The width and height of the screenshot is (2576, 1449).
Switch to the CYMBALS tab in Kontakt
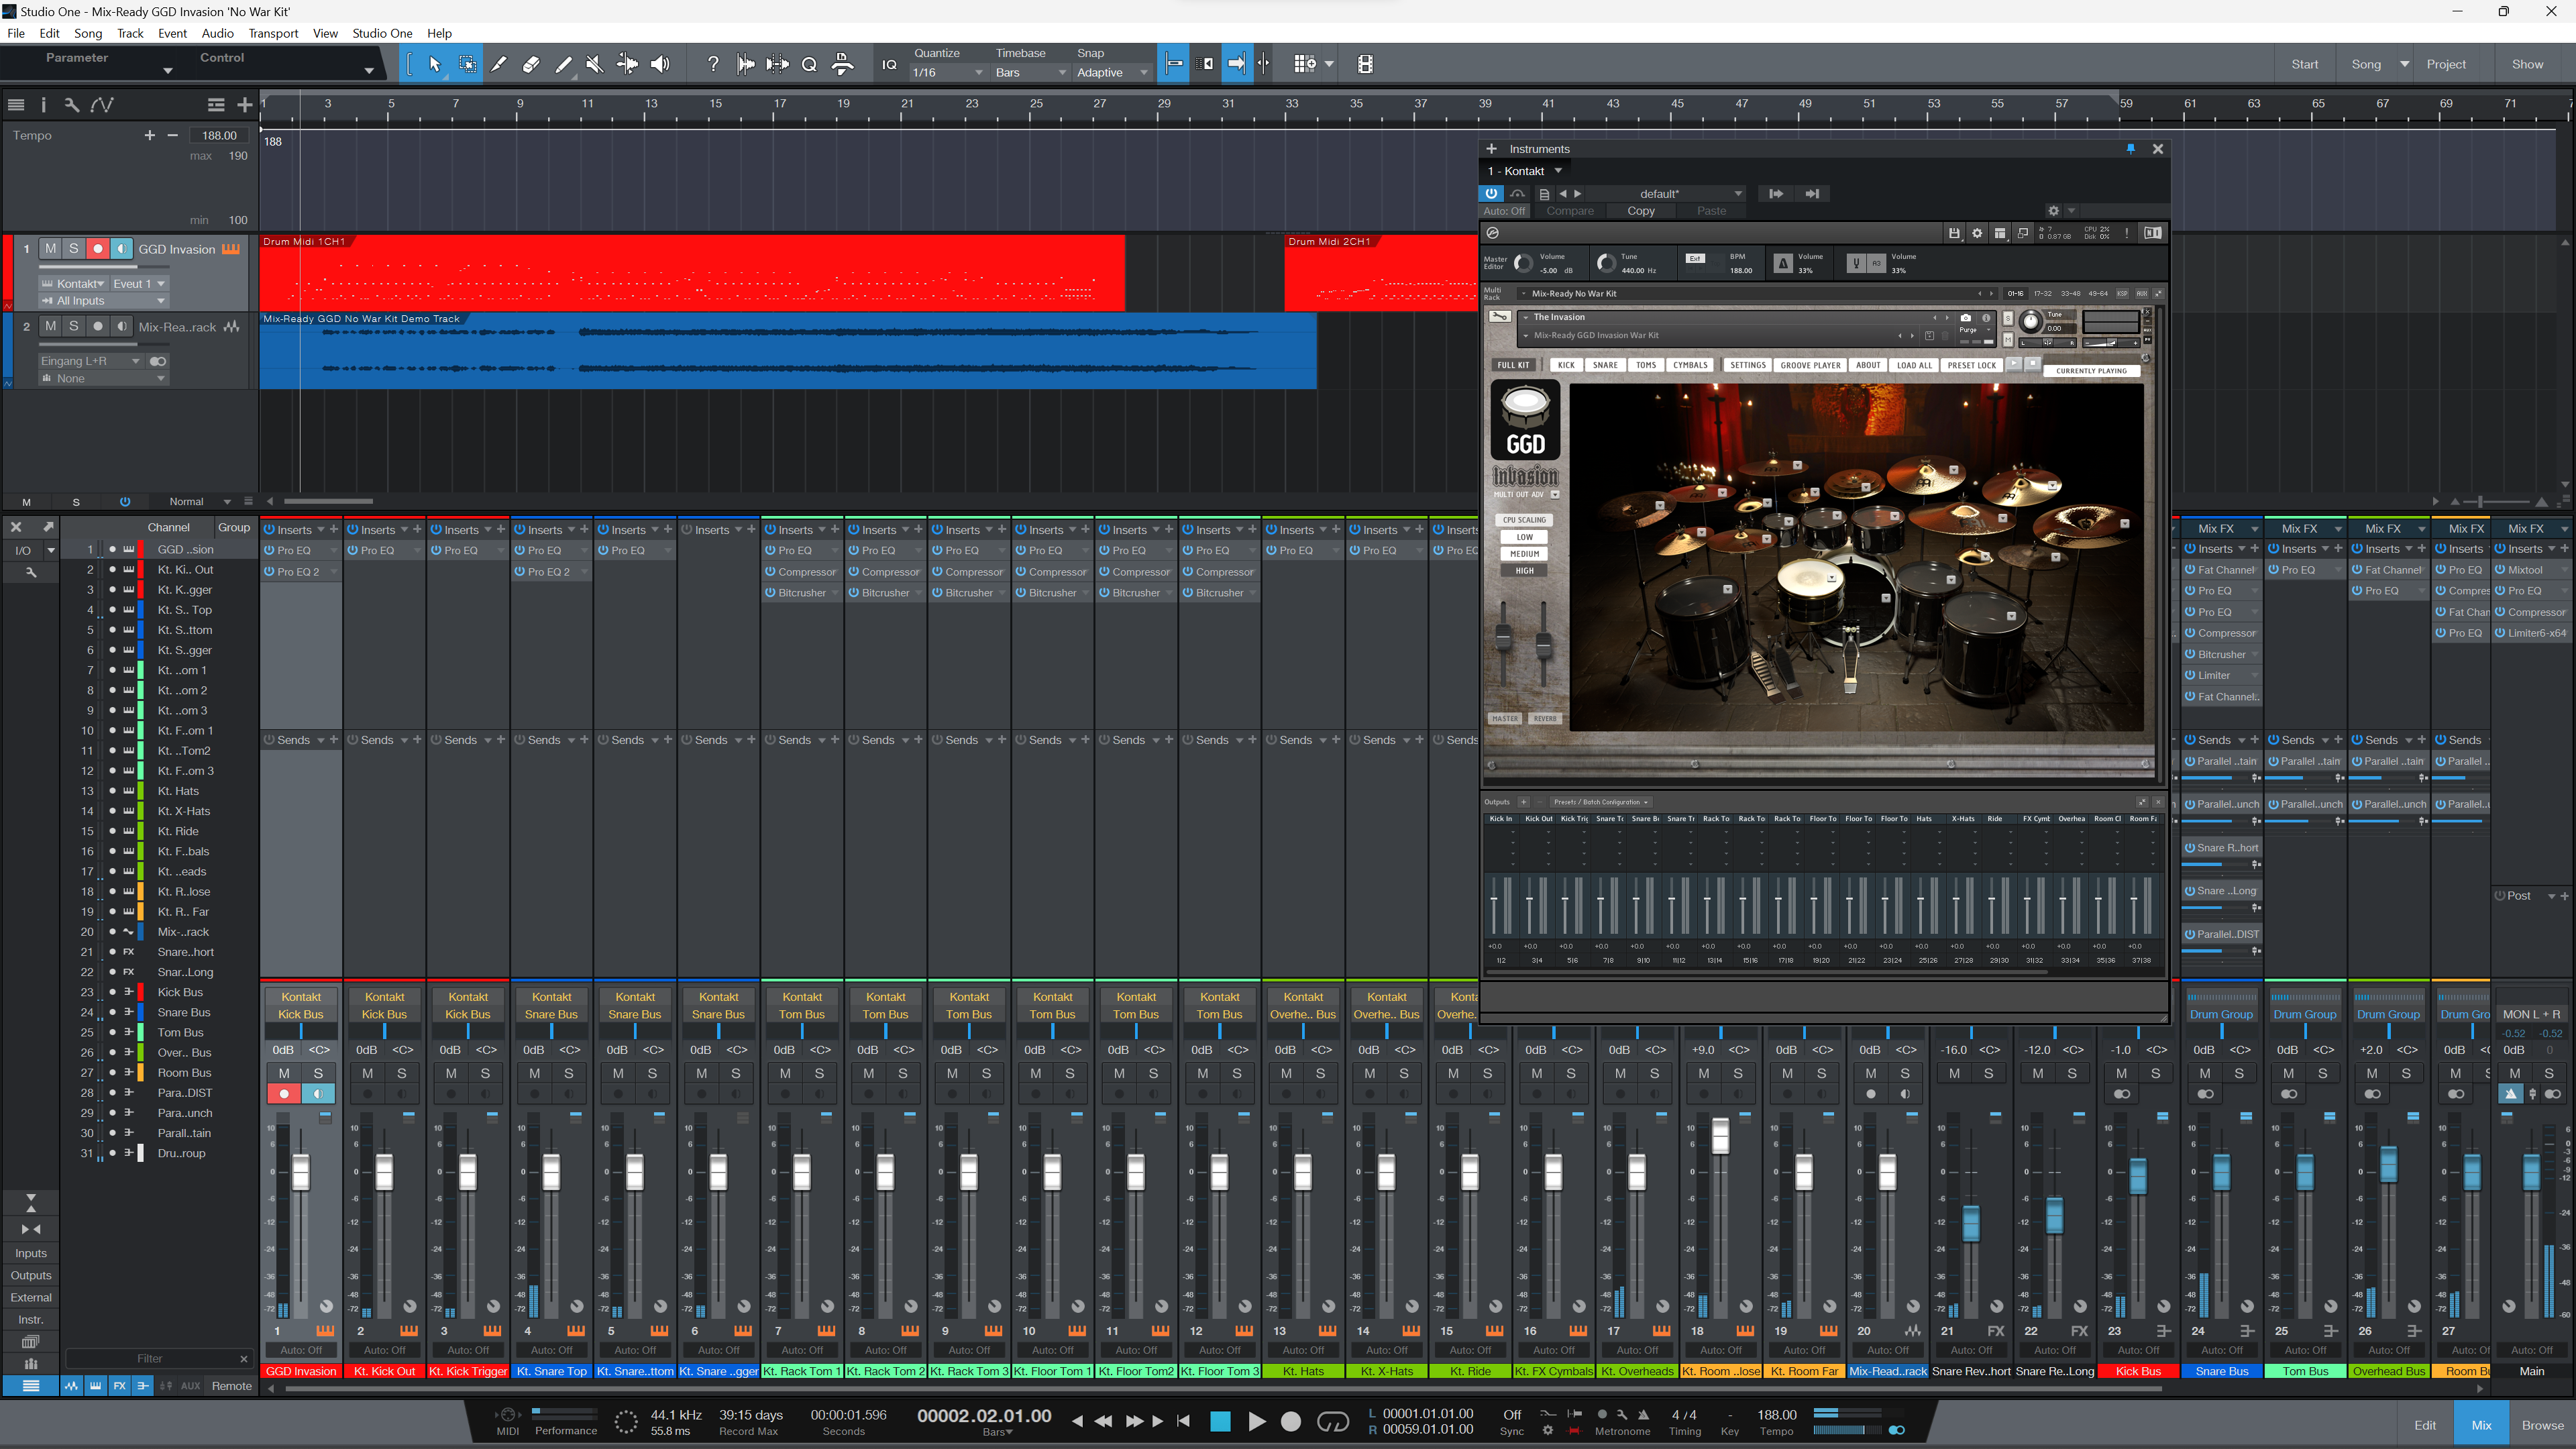click(1690, 365)
